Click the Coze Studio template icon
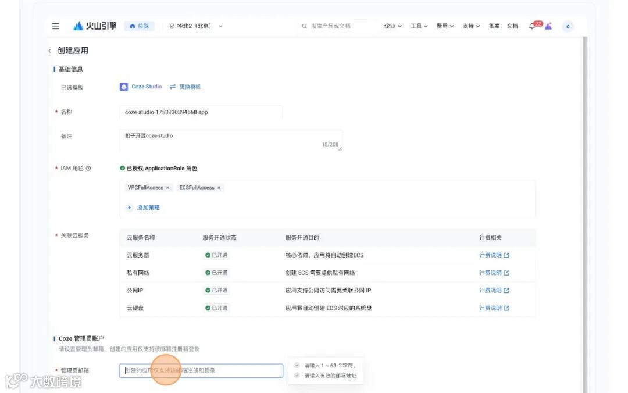The width and height of the screenshot is (628, 393). coord(124,87)
